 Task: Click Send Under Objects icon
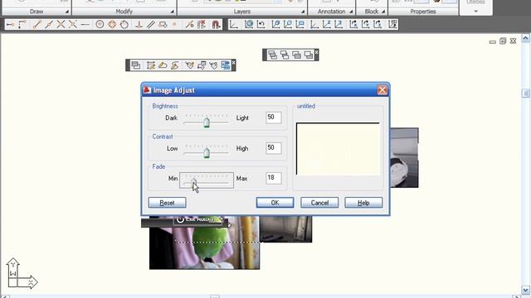tap(309, 55)
